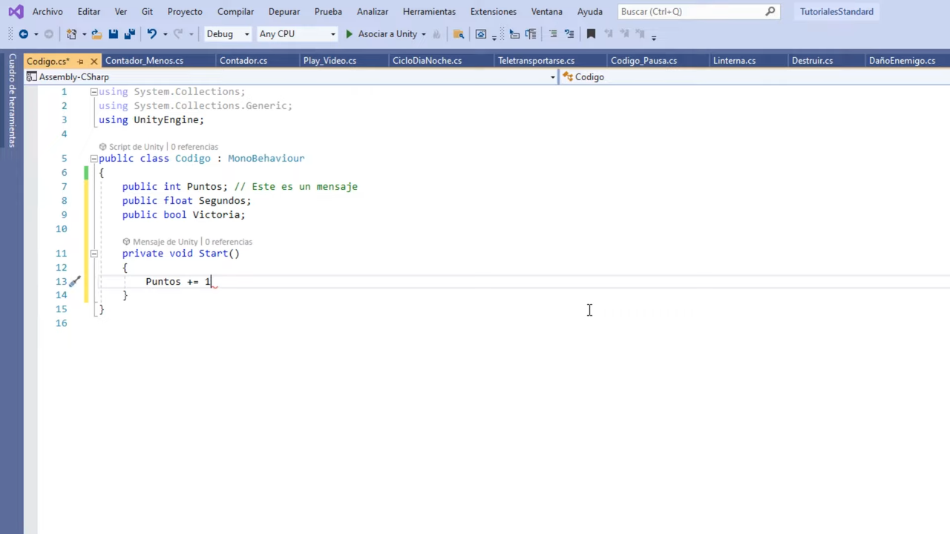Viewport: 950px width, 534px height.
Task: Open the Git menu
Action: [147, 11]
